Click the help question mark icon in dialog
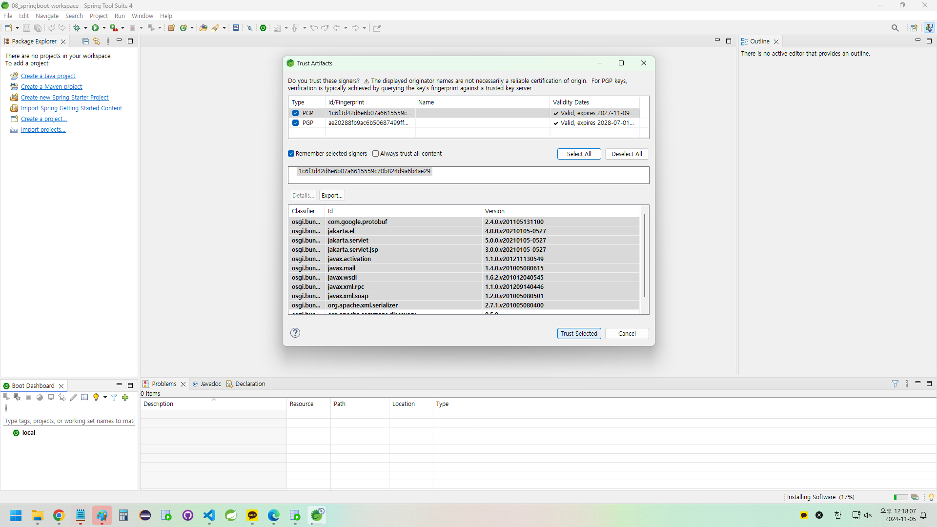This screenshot has height=527, width=937. (295, 333)
